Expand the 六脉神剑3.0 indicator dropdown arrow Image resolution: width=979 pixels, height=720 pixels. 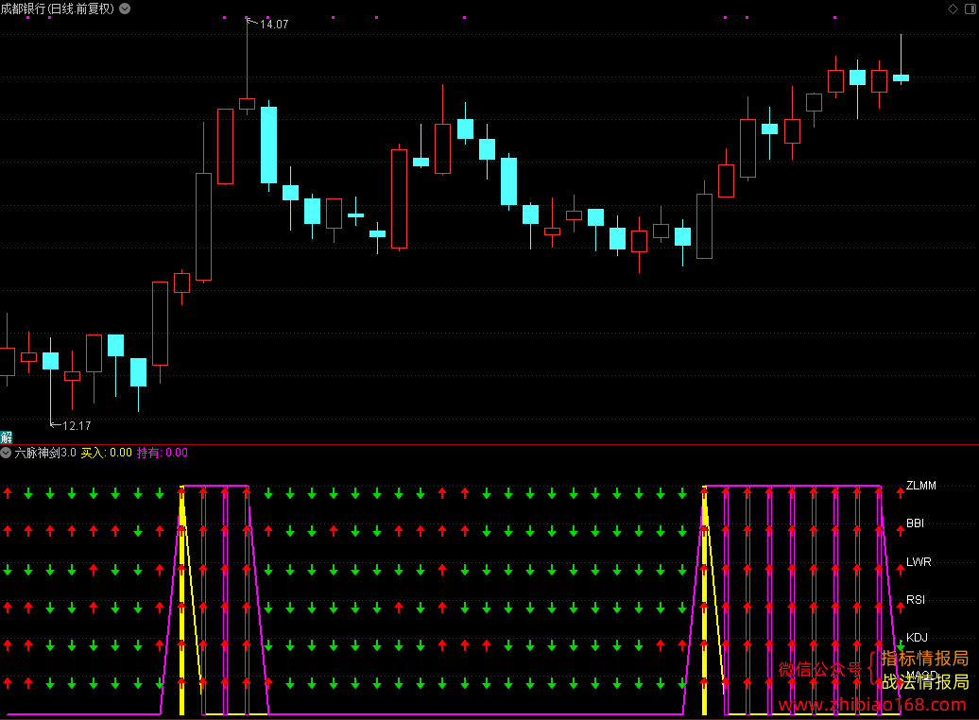pos(6,453)
